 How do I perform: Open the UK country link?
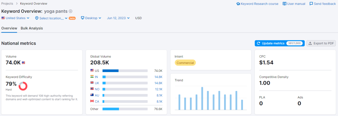pos(97,83)
